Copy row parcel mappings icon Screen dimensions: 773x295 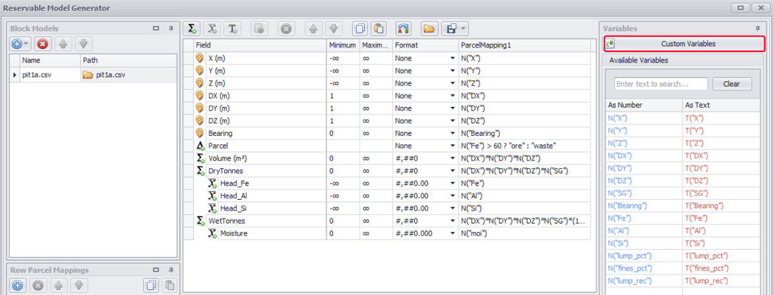click(x=151, y=285)
